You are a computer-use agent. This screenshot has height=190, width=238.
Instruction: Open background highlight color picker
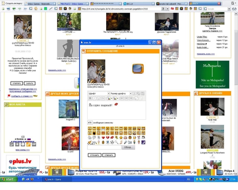115,98
